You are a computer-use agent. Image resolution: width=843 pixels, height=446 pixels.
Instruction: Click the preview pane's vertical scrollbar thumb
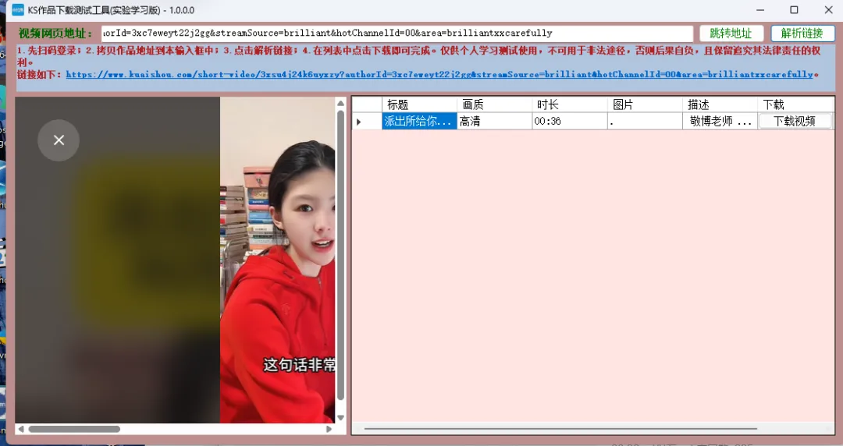tap(340, 255)
